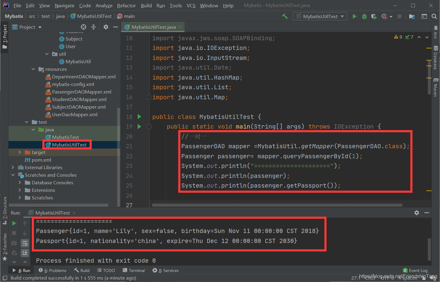This screenshot has height=282, width=440.
Task: Click tool window quick access icon in status bar
Action: pos(5,278)
